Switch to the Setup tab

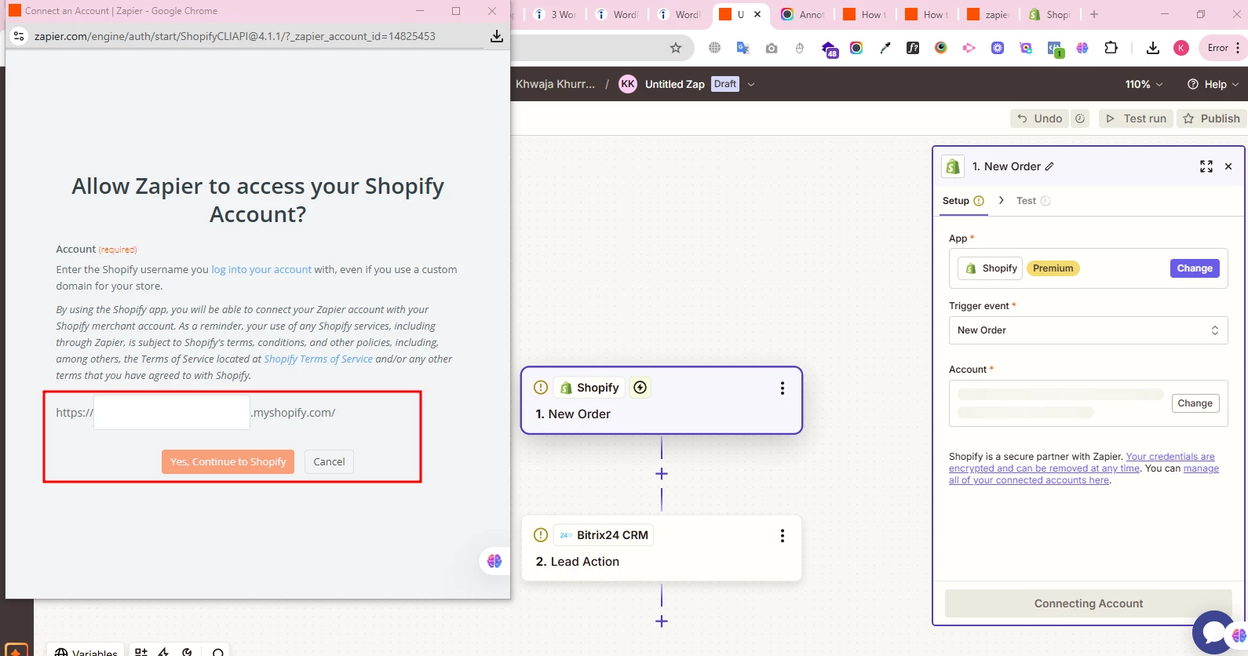(963, 201)
